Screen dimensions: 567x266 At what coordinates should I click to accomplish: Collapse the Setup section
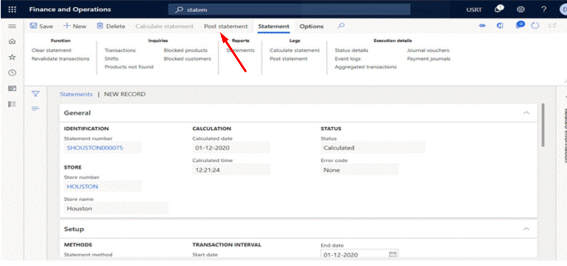(x=526, y=229)
